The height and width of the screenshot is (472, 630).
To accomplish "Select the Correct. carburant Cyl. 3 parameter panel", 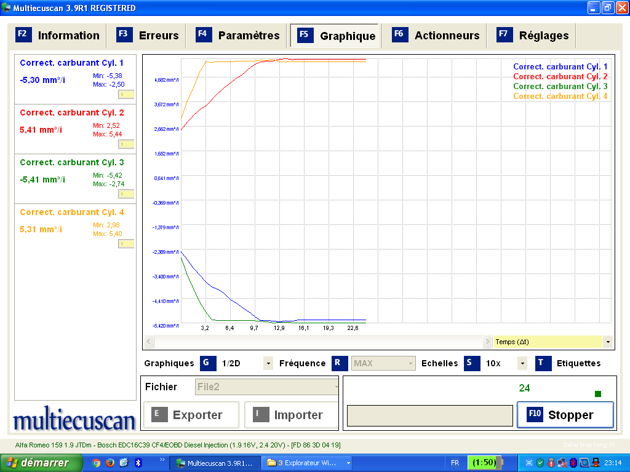I will (75, 178).
